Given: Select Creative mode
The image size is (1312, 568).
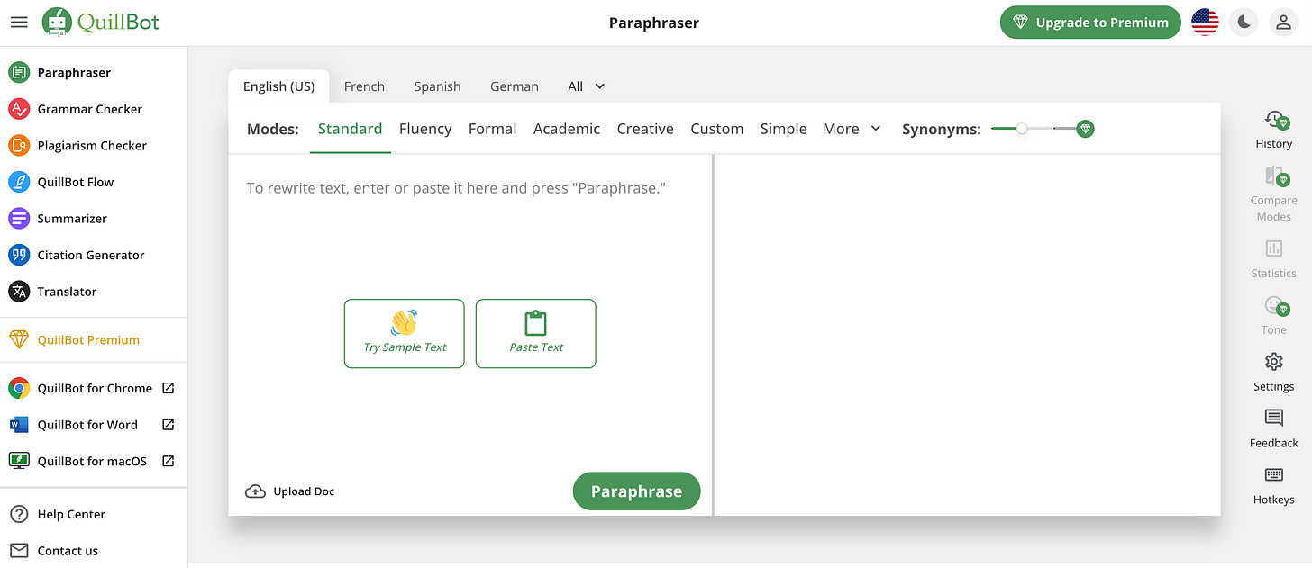Looking at the screenshot, I should [x=645, y=129].
